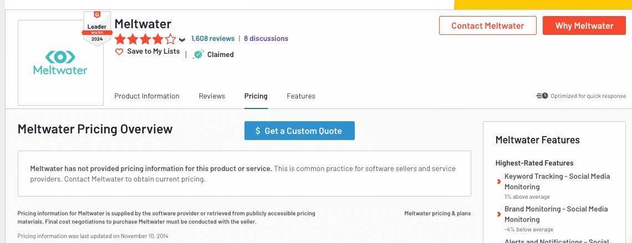Open Keyword Tracking - Social Media Monitoring feature

557,182
